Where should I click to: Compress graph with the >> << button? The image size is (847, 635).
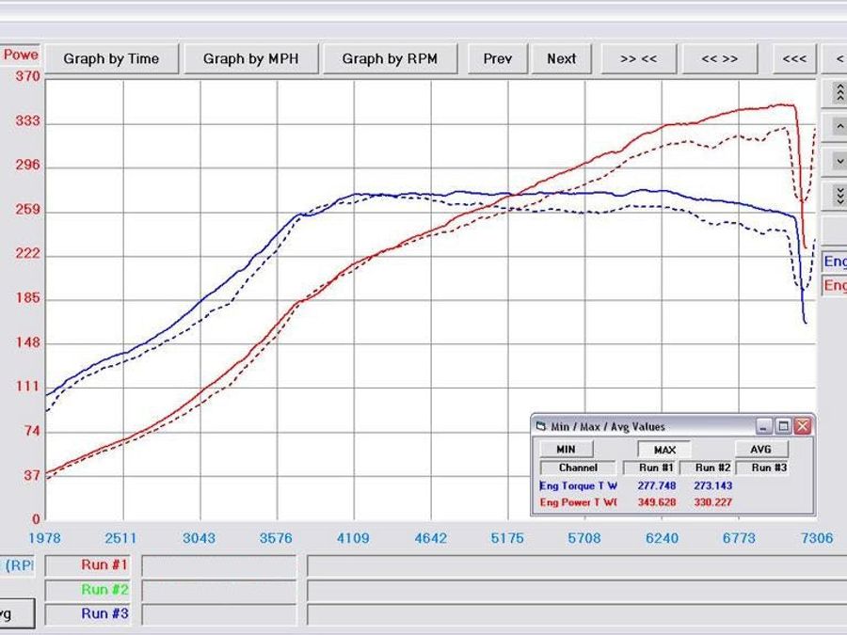click(639, 59)
